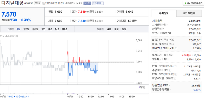Click the 12:00 time axis label
Viewport: 205px width, 99px height.
[x=101, y=97]
